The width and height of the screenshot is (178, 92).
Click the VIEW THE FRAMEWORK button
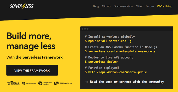click(32, 70)
